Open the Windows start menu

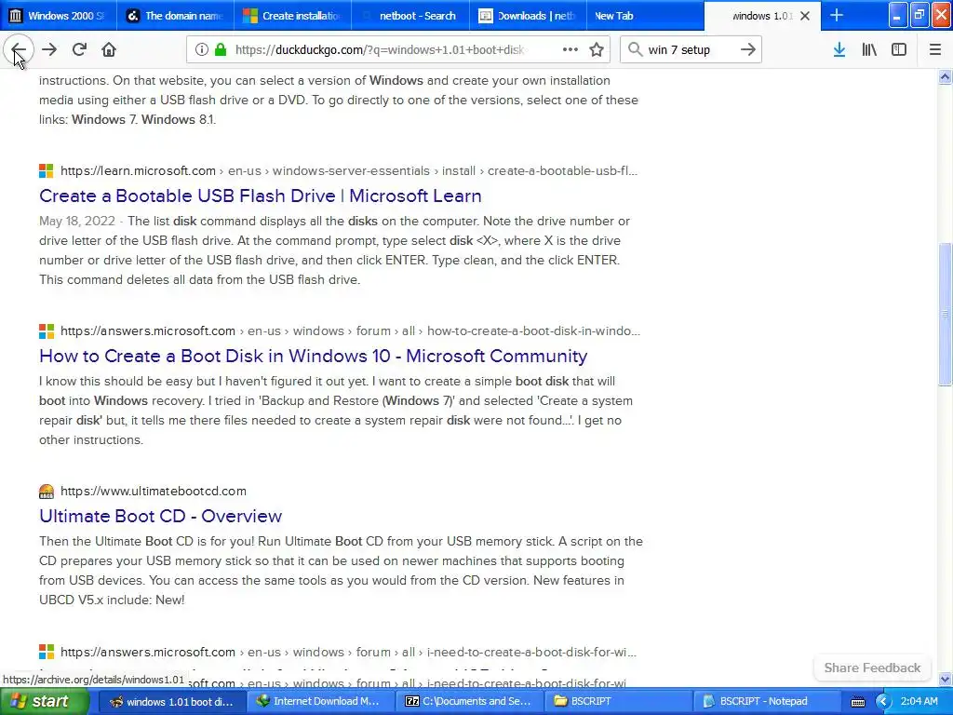pyautogui.click(x=44, y=701)
